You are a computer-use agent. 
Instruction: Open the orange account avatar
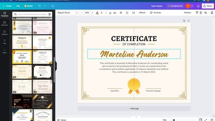click(x=188, y=6)
